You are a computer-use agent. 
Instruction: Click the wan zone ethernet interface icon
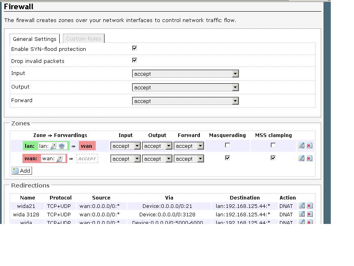[x=60, y=159]
